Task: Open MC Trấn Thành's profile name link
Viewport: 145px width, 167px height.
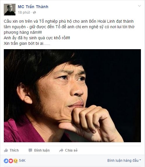Action: click(33, 7)
